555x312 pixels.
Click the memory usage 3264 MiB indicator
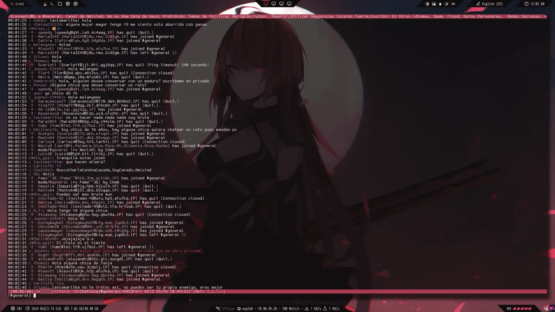tap(43, 309)
